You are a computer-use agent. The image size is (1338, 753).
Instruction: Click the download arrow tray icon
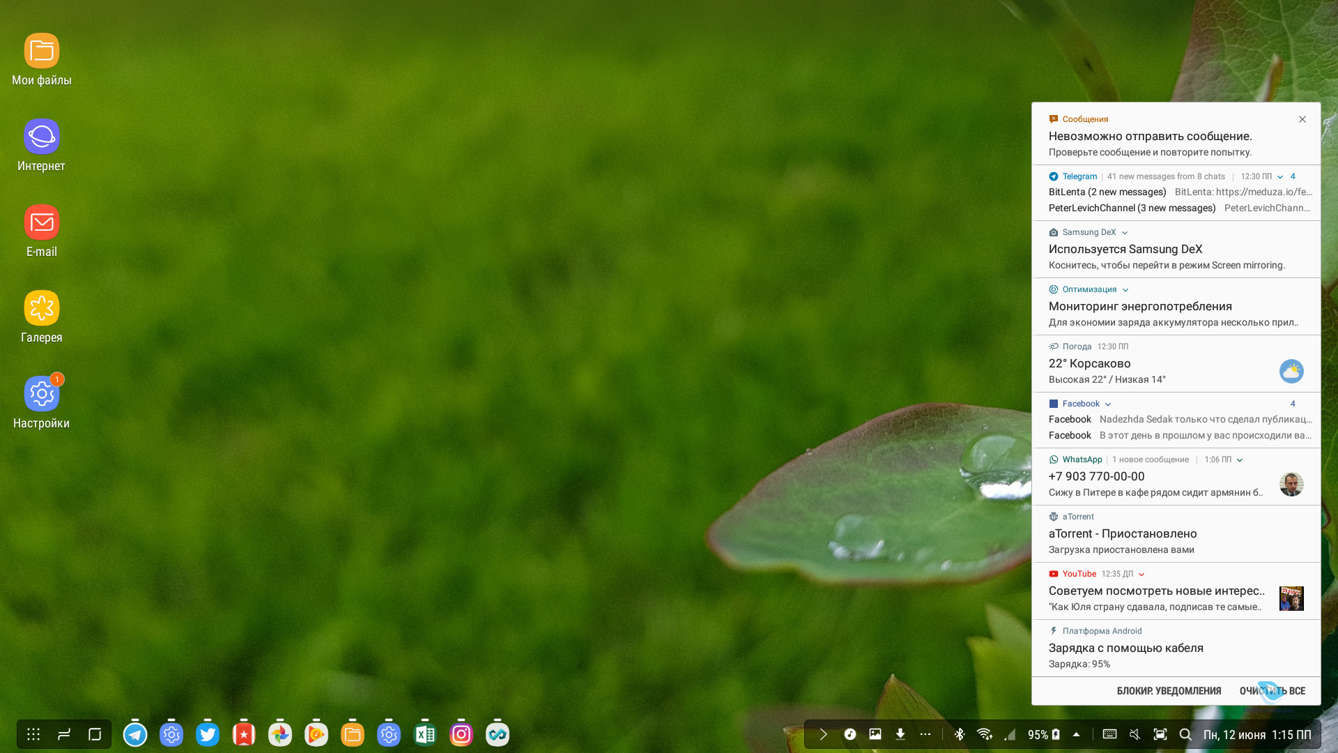900,734
